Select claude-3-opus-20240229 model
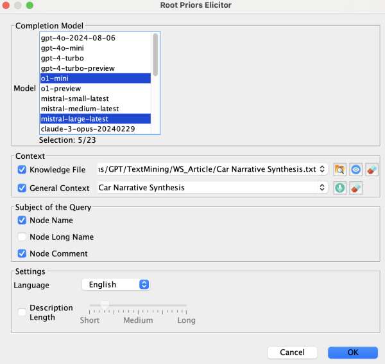385x364 pixels. pos(96,129)
